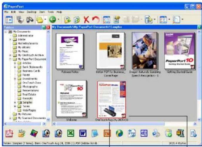Send item to Microsoft Word icon

[x=83, y=133]
